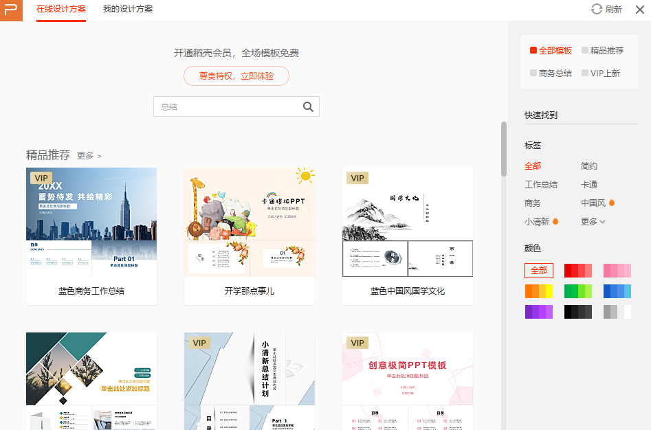Expand 更多 next to 精品推荐 heading
The width and height of the screenshot is (651, 430).
click(x=89, y=156)
